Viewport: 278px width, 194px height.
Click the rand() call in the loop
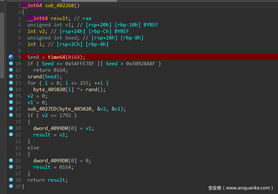(92, 90)
